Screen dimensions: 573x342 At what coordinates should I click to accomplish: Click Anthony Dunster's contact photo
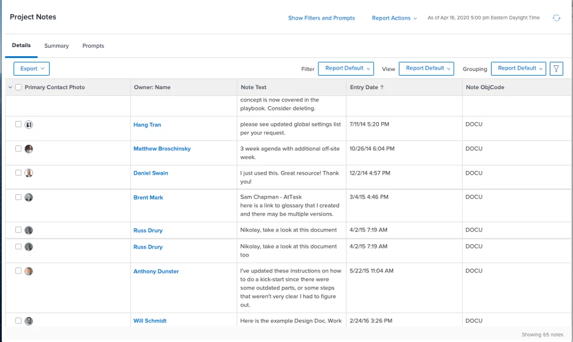click(x=29, y=271)
